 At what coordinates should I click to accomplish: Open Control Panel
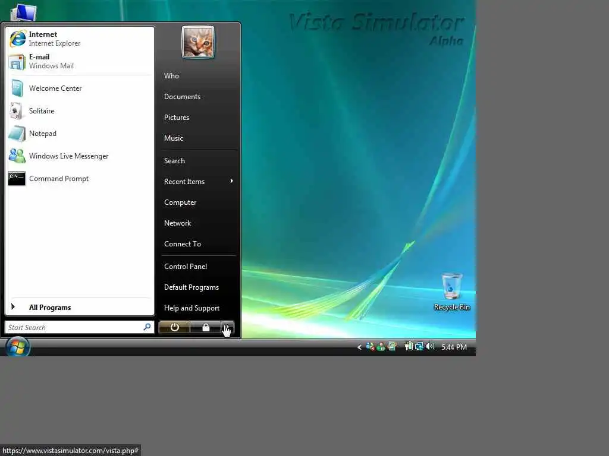pyautogui.click(x=186, y=267)
